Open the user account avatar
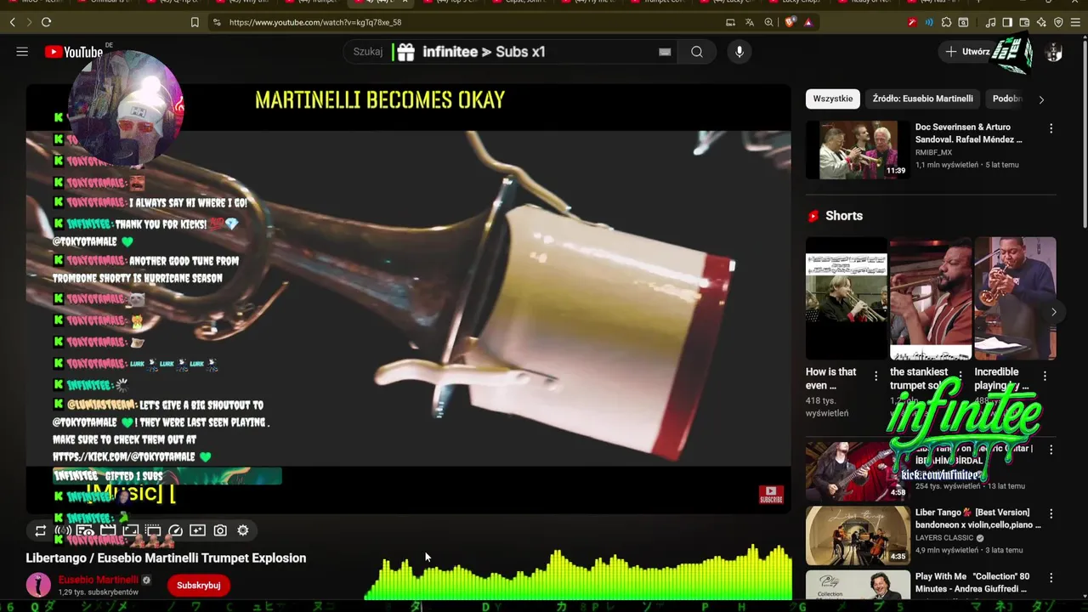This screenshot has height=612, width=1088. 1054,52
